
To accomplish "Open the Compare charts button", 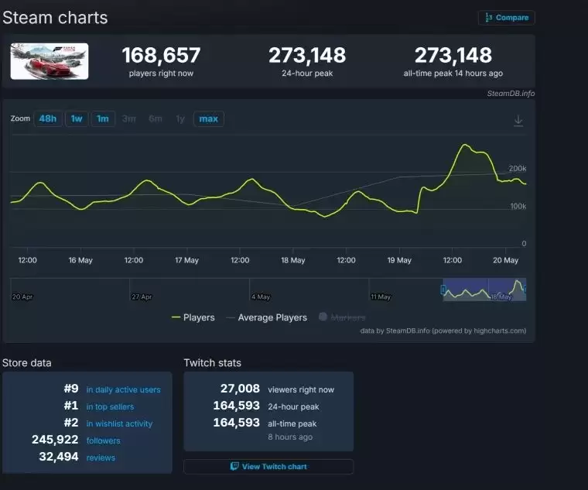I will (x=506, y=18).
